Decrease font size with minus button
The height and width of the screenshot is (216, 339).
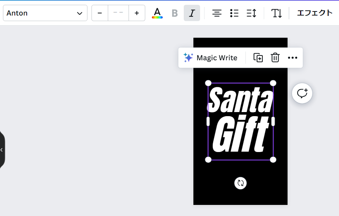click(100, 13)
